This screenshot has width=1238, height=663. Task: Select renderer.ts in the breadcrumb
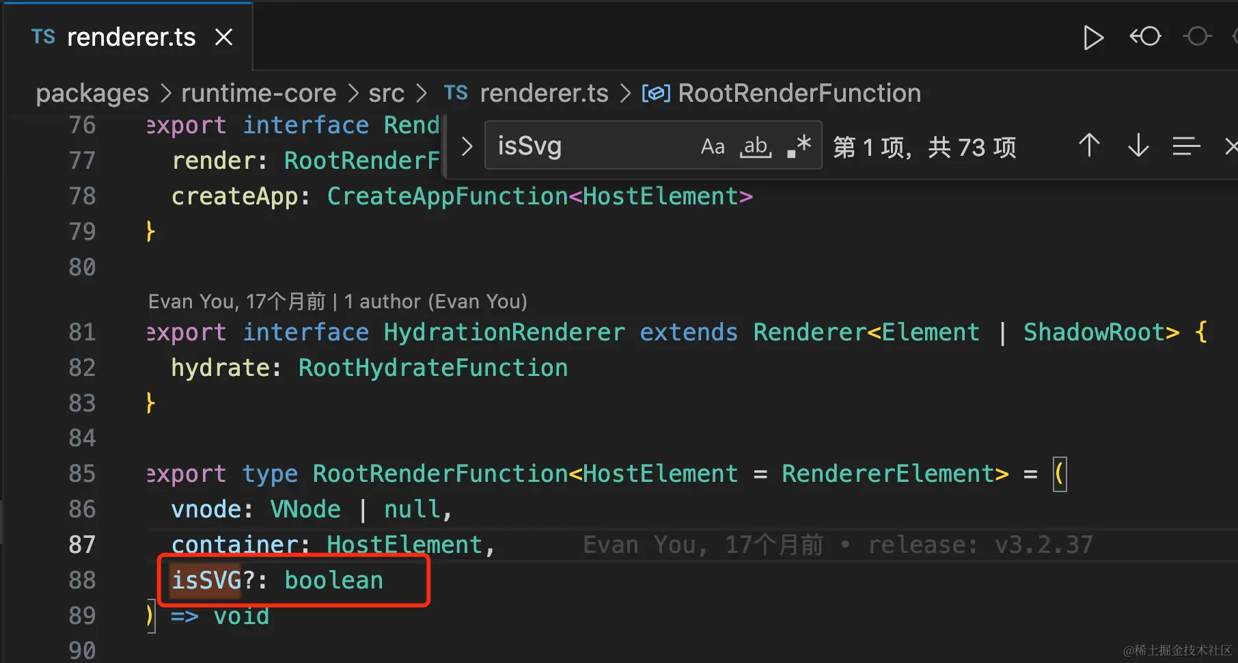[544, 93]
